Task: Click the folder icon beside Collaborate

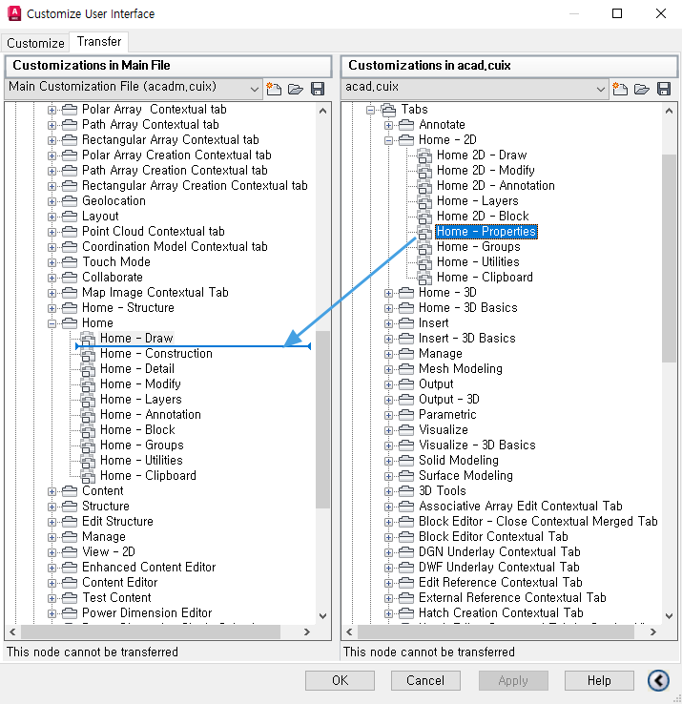Action: [69, 278]
